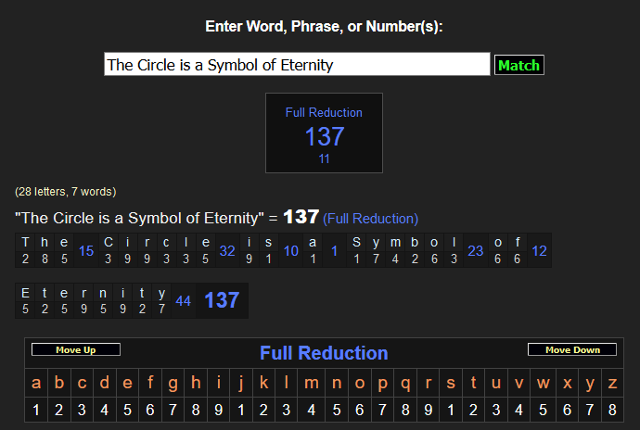The image size is (640, 430).
Task: Click the word total 32 for 'Circle'
Action: click(x=227, y=251)
